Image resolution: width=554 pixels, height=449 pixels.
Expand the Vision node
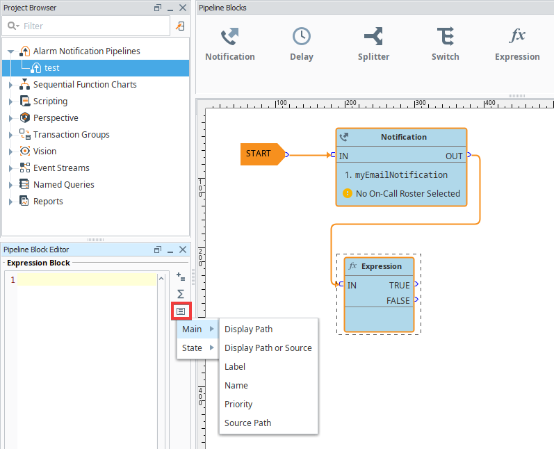10,152
